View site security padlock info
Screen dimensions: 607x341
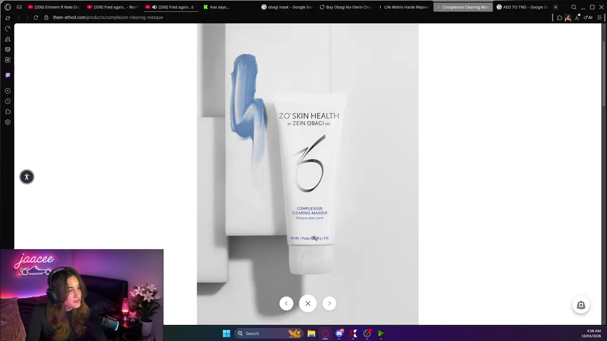coord(46,18)
